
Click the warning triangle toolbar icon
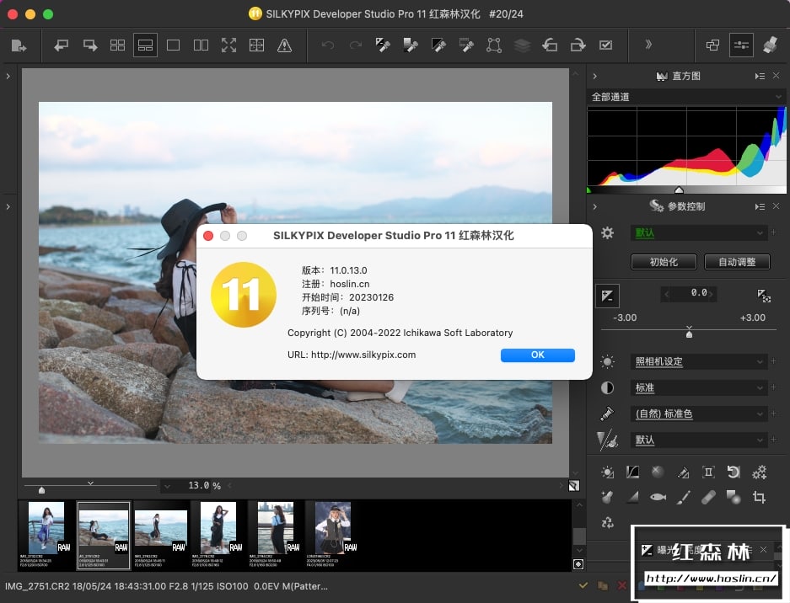click(284, 45)
